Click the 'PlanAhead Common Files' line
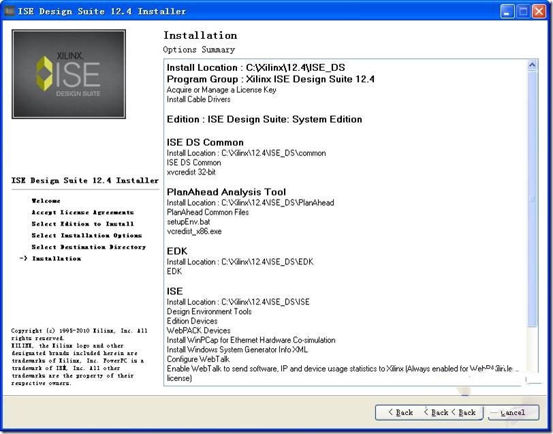Viewport: 553px width, 434px height. 208,212
